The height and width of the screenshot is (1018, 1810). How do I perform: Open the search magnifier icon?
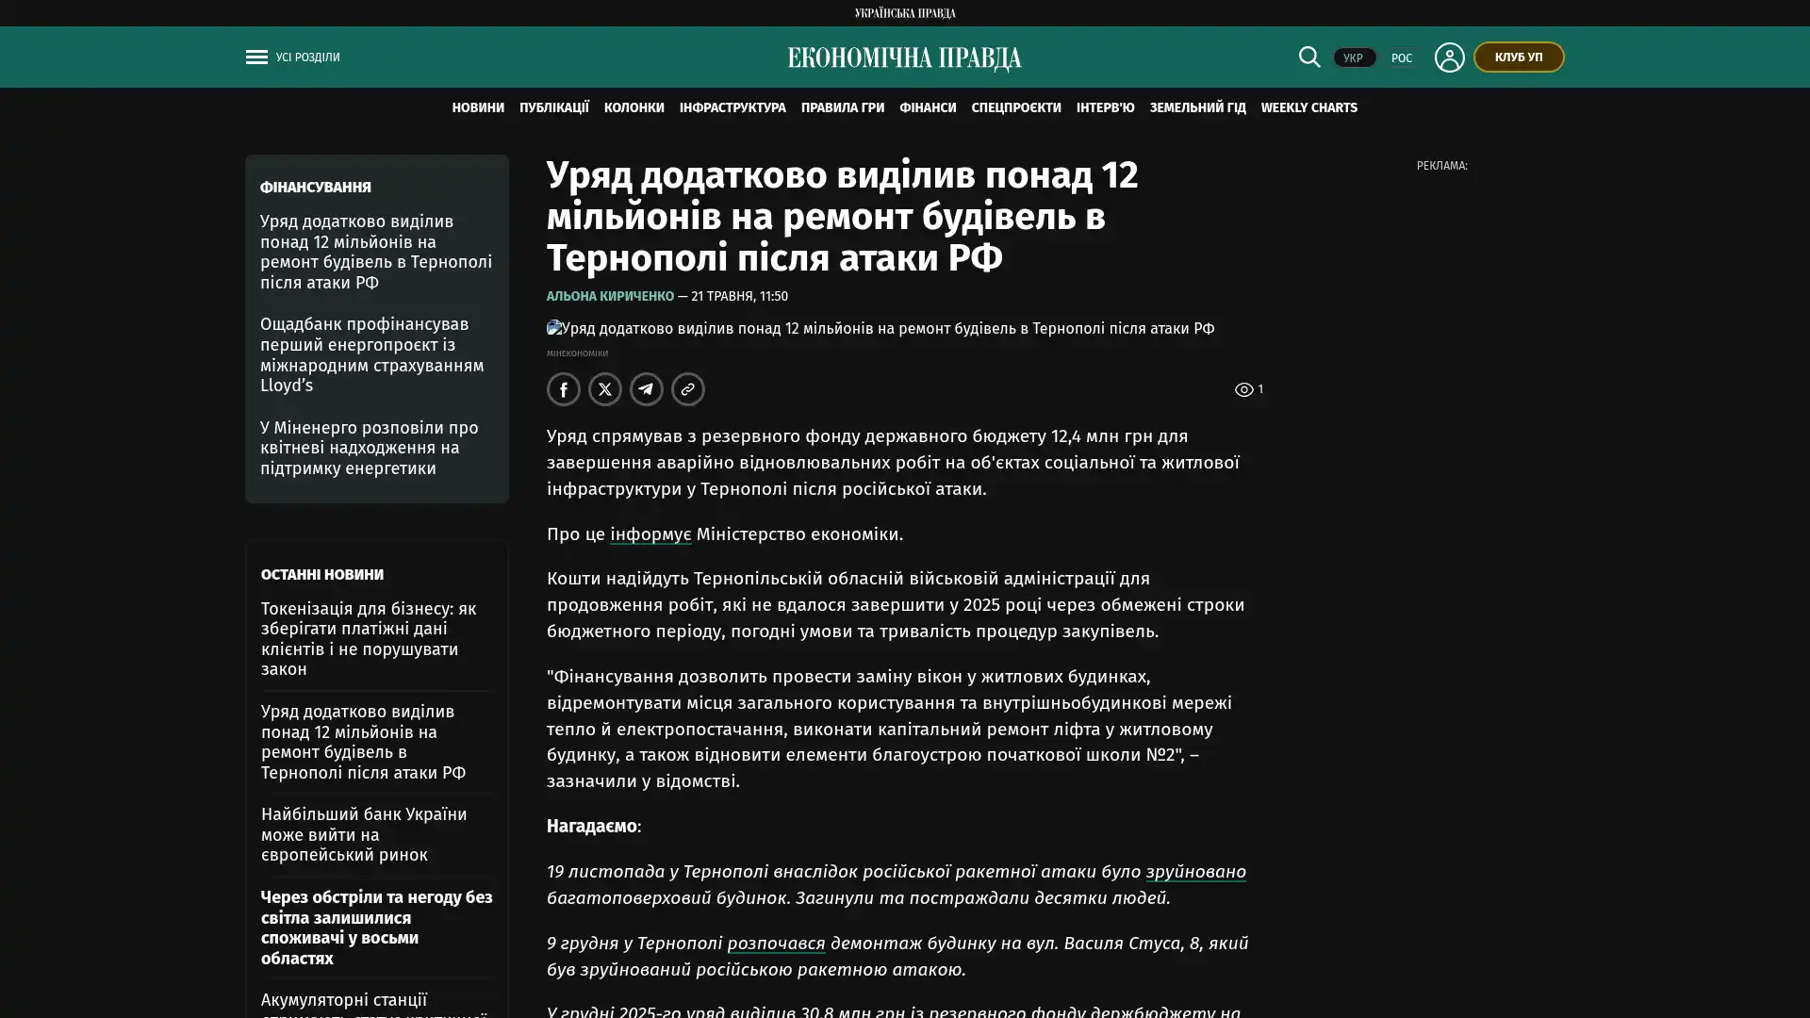click(x=1308, y=57)
